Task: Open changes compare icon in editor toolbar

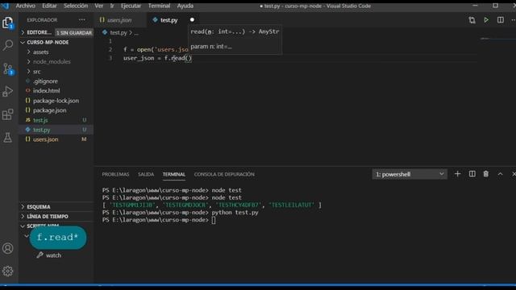Action: [472, 20]
